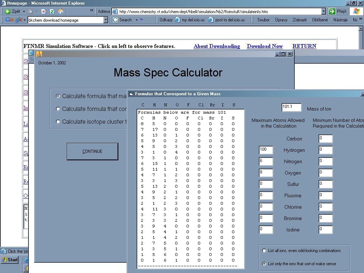Viewport: 364px width, 273px height.
Task: Click the Chlorine maximum atoms field
Action: (266, 207)
